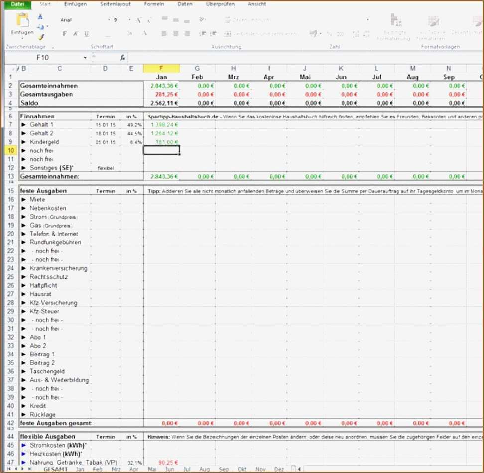Align text left in ribbon
The height and width of the screenshot is (473, 484).
tap(164, 34)
